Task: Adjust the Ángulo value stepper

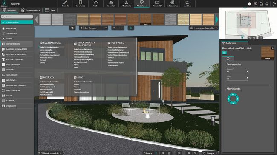Action: click(248, 71)
